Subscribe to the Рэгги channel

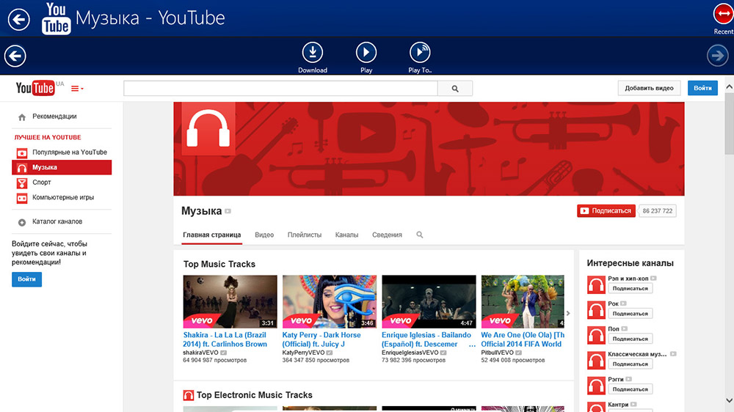click(630, 389)
